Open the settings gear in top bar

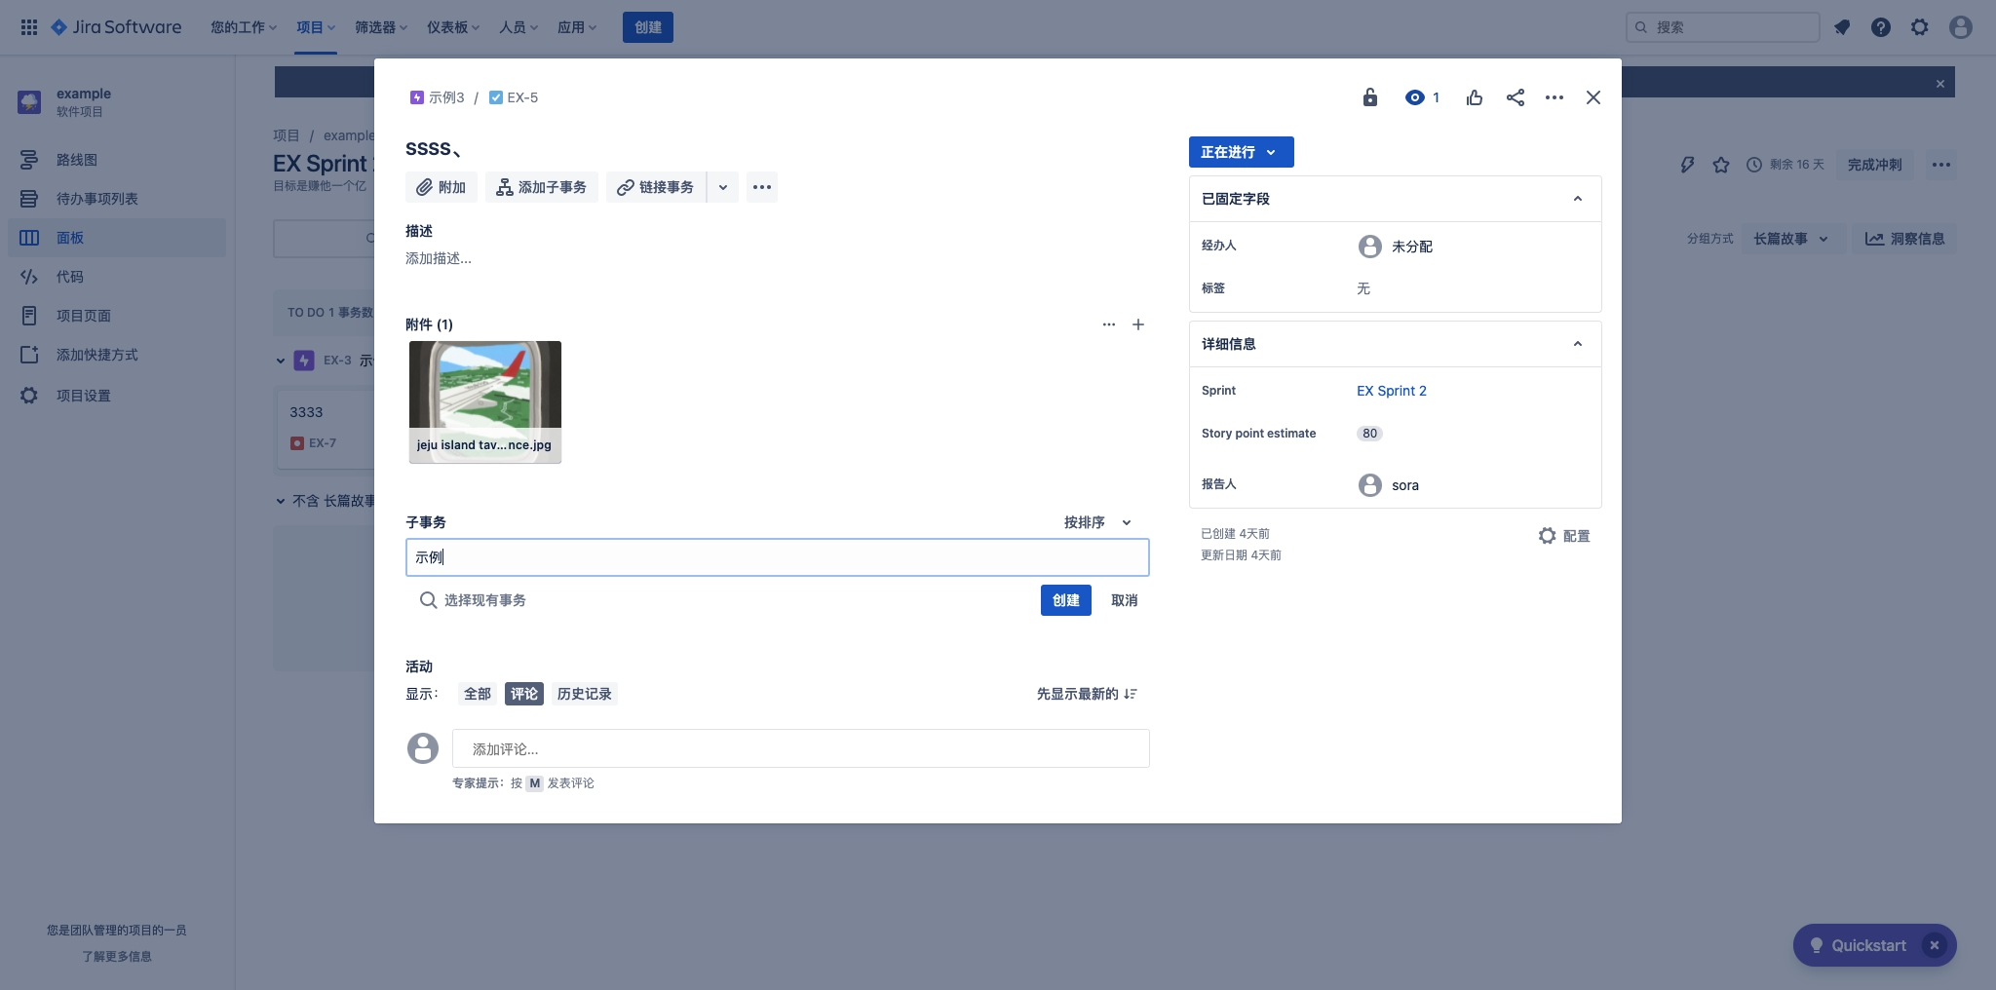pyautogui.click(x=1920, y=27)
